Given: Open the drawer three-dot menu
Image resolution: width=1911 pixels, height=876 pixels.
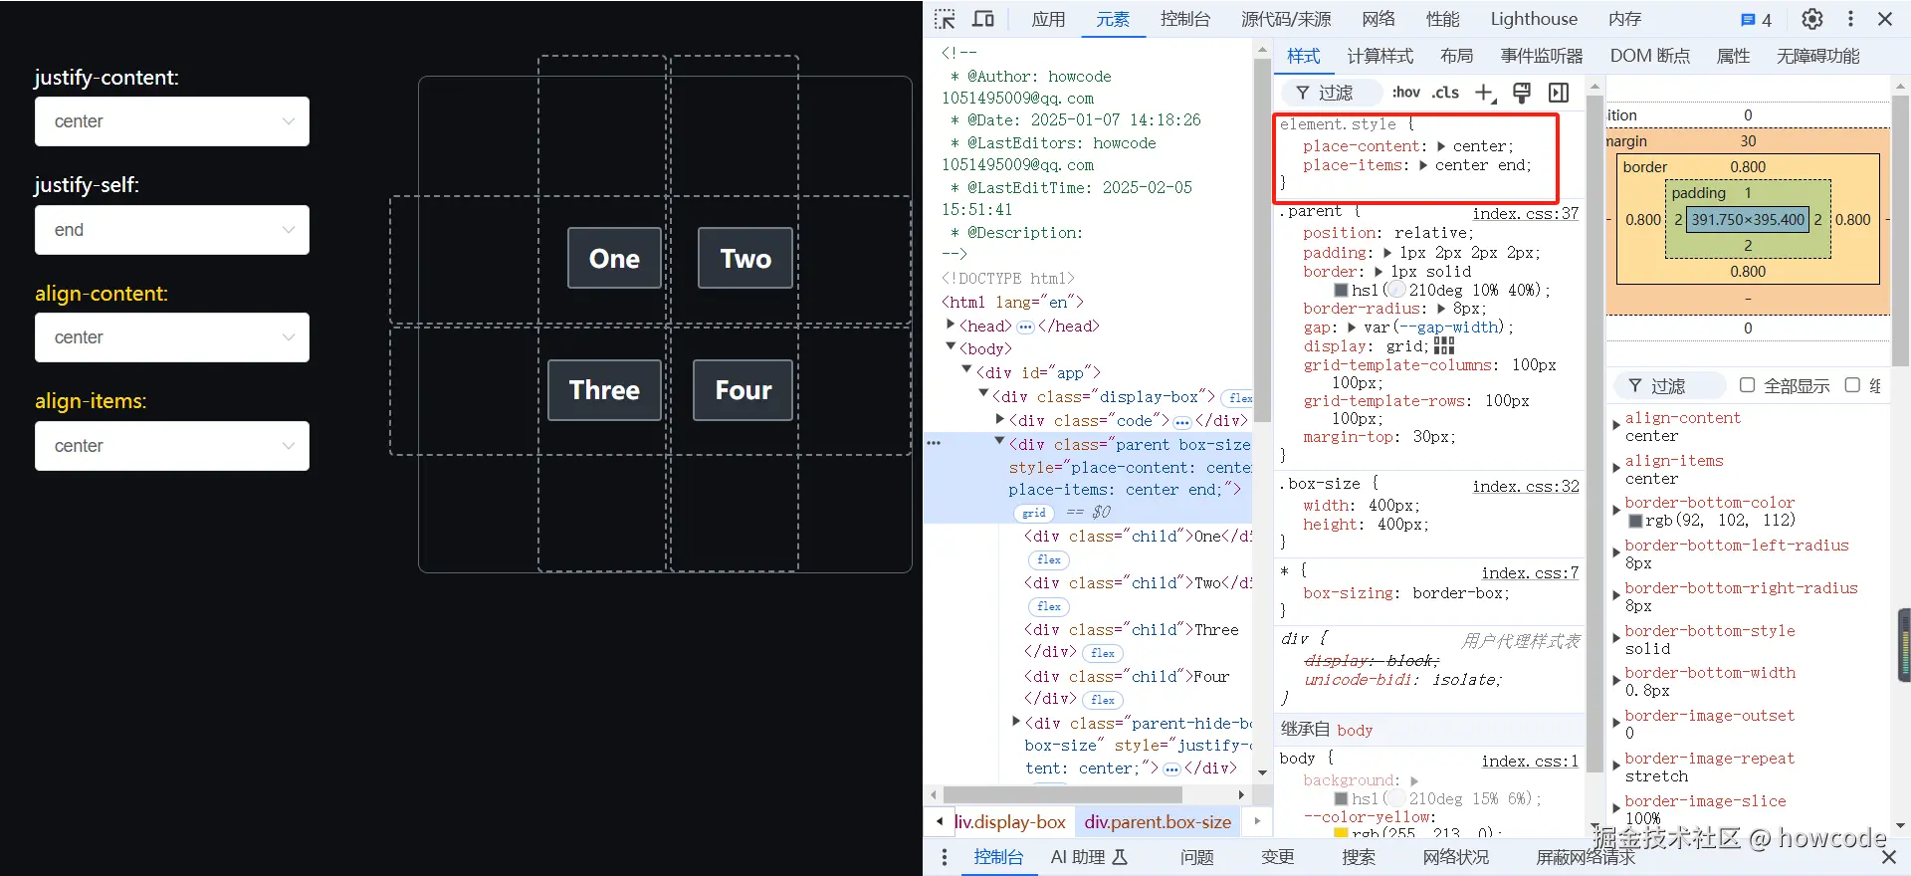Looking at the screenshot, I should tap(945, 857).
